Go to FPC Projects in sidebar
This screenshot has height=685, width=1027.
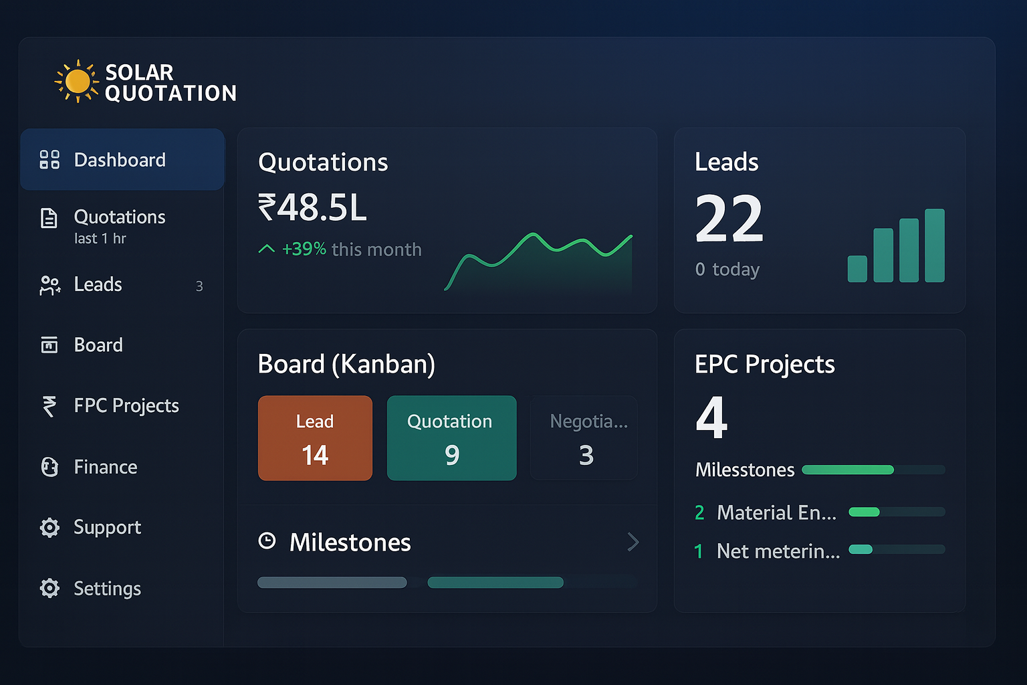coord(126,405)
